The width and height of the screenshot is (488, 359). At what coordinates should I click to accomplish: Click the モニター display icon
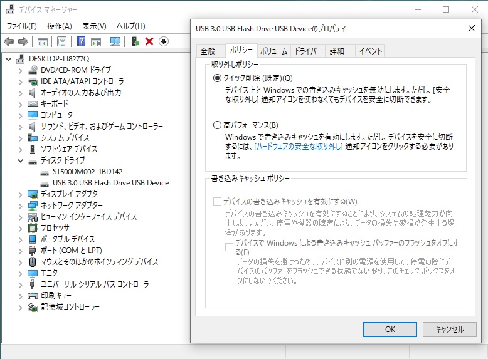[x=33, y=273]
